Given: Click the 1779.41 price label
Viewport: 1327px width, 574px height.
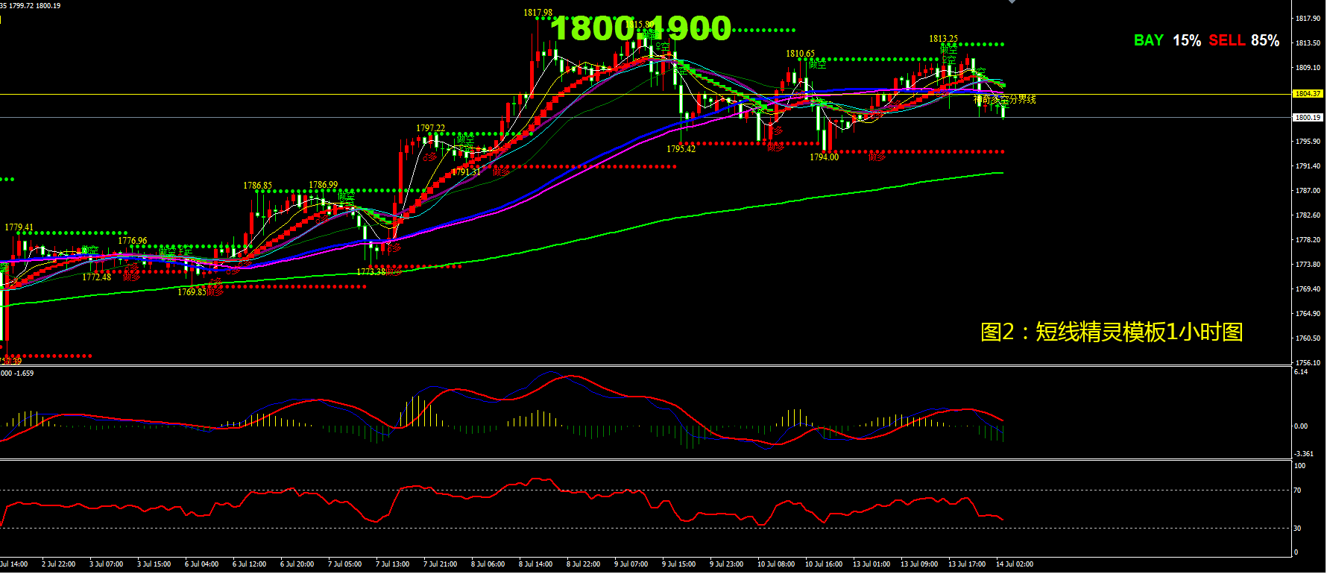Looking at the screenshot, I should point(19,227).
